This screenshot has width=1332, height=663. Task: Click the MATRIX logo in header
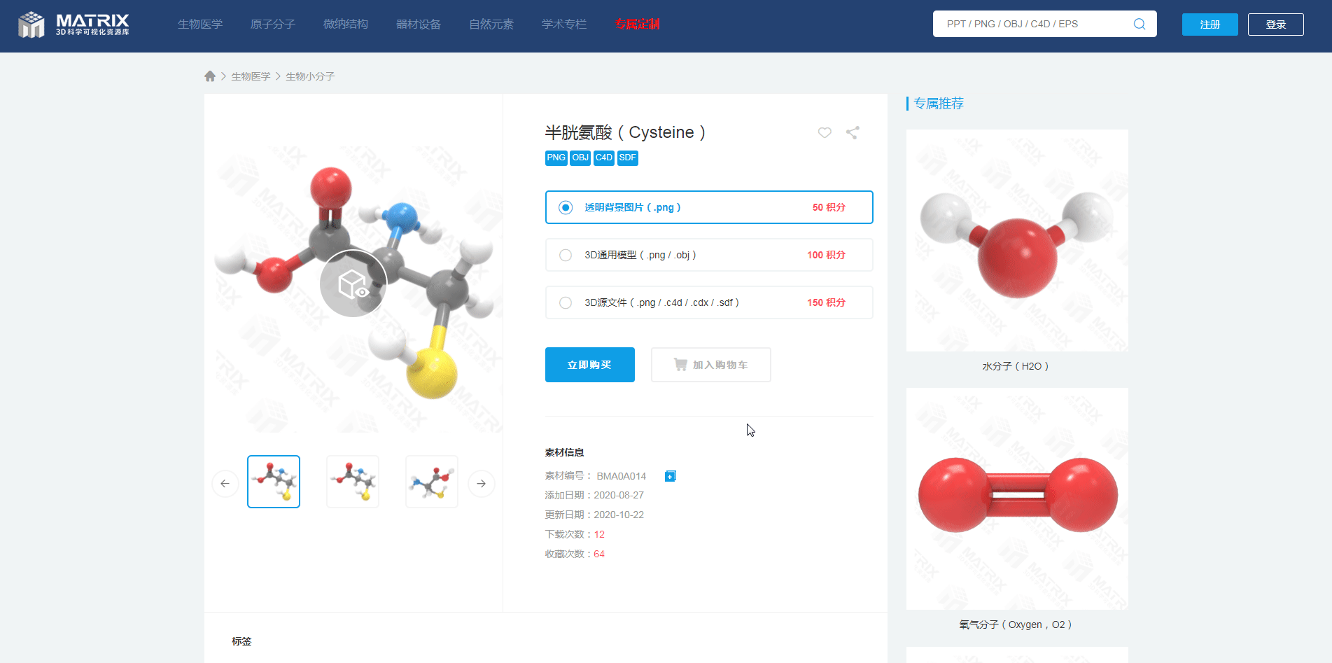[73, 25]
